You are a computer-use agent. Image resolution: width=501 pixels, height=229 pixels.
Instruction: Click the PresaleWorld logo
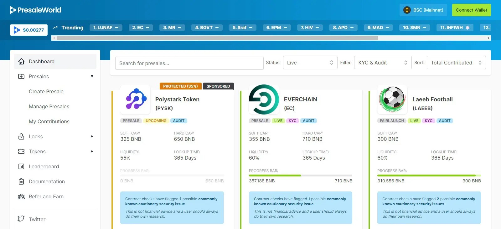tap(35, 10)
